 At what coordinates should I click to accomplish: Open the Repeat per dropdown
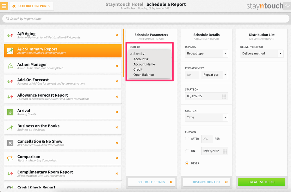[x=215, y=75]
